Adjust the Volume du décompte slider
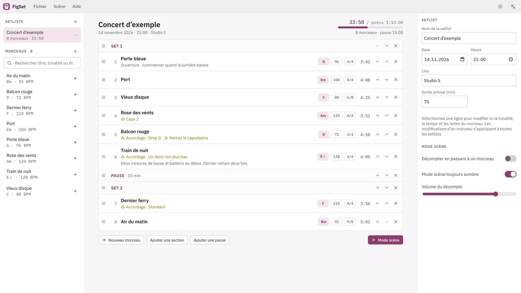The height and width of the screenshot is (293, 521). coord(469,194)
